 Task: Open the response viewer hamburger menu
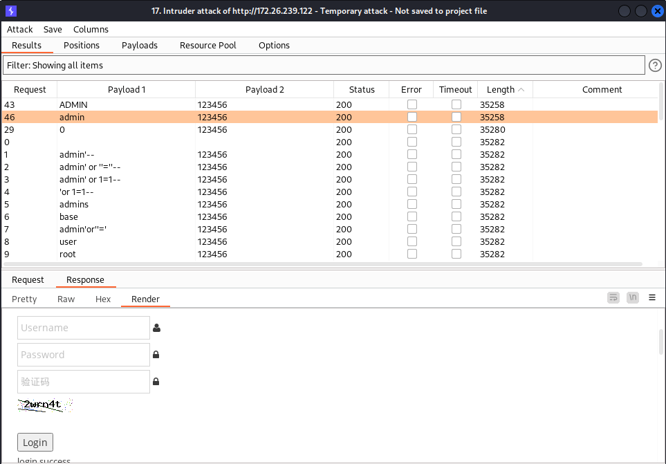[652, 297]
